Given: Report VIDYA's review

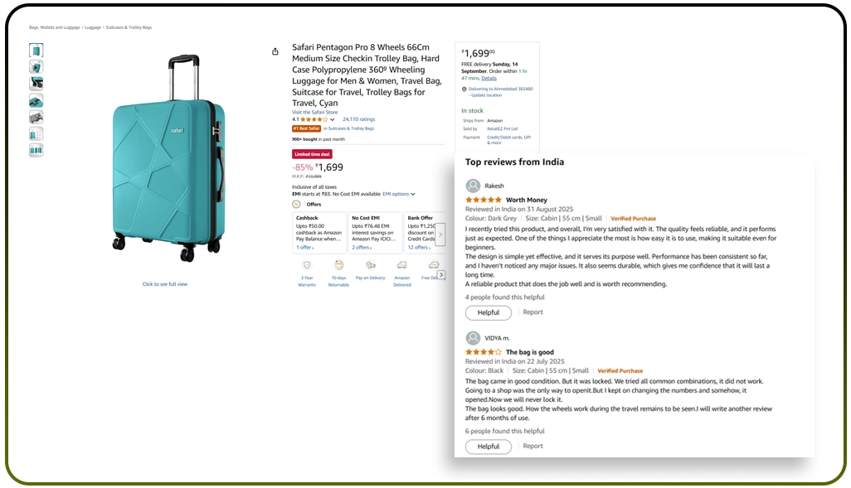Looking at the screenshot, I should [x=532, y=446].
